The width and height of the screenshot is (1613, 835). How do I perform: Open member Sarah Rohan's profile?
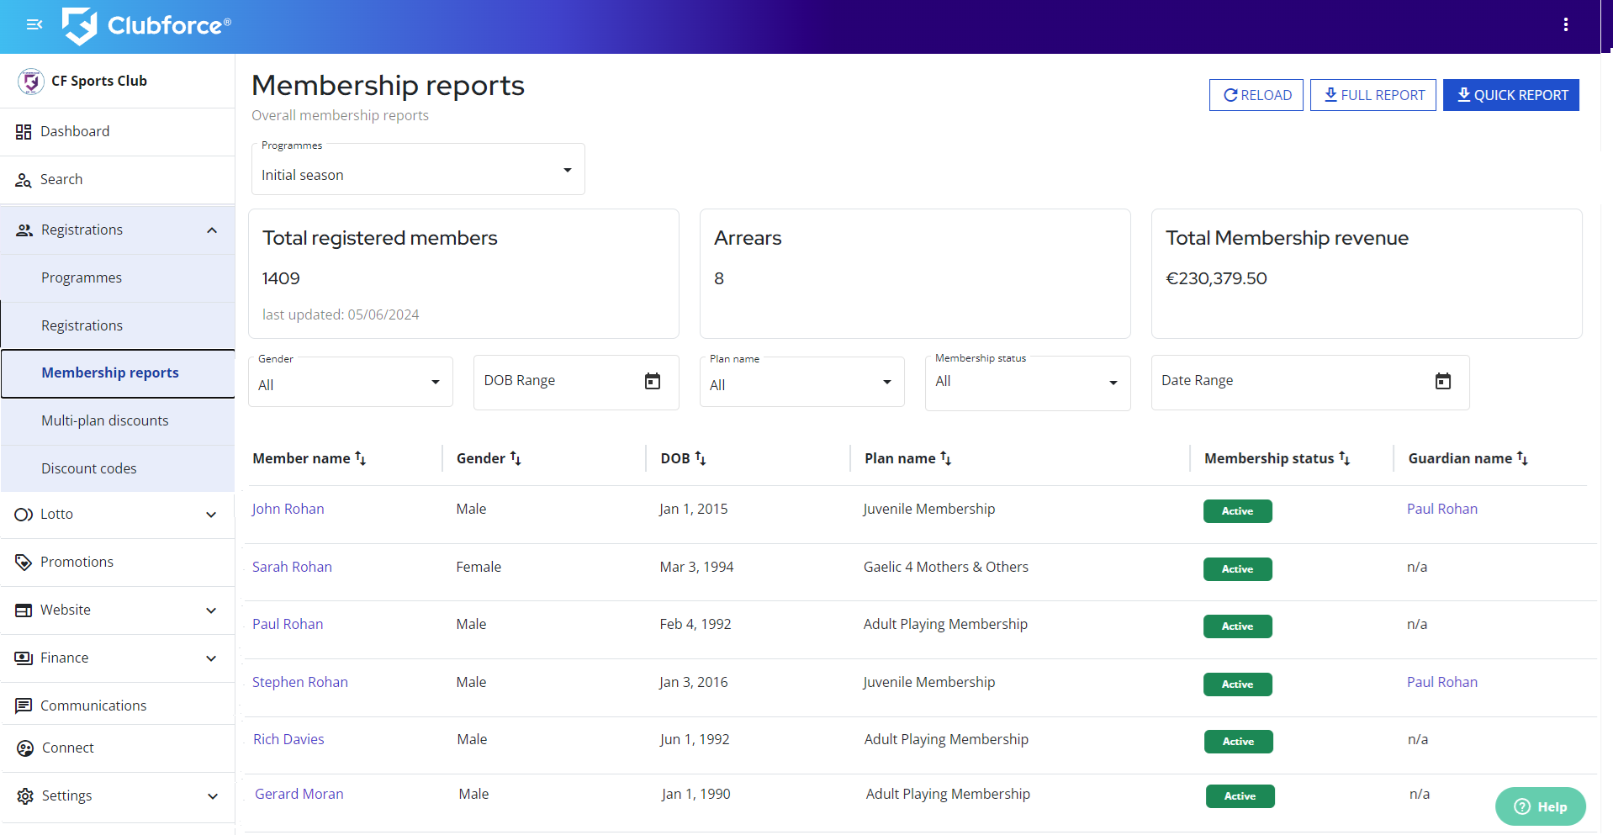[x=292, y=567]
